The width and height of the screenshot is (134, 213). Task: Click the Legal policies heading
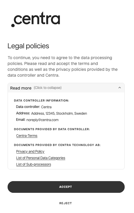28,46
